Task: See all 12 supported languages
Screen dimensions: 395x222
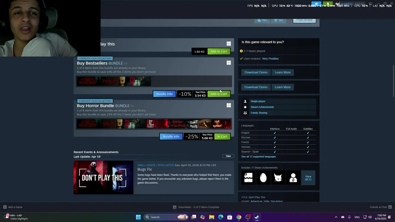Action: [259, 157]
